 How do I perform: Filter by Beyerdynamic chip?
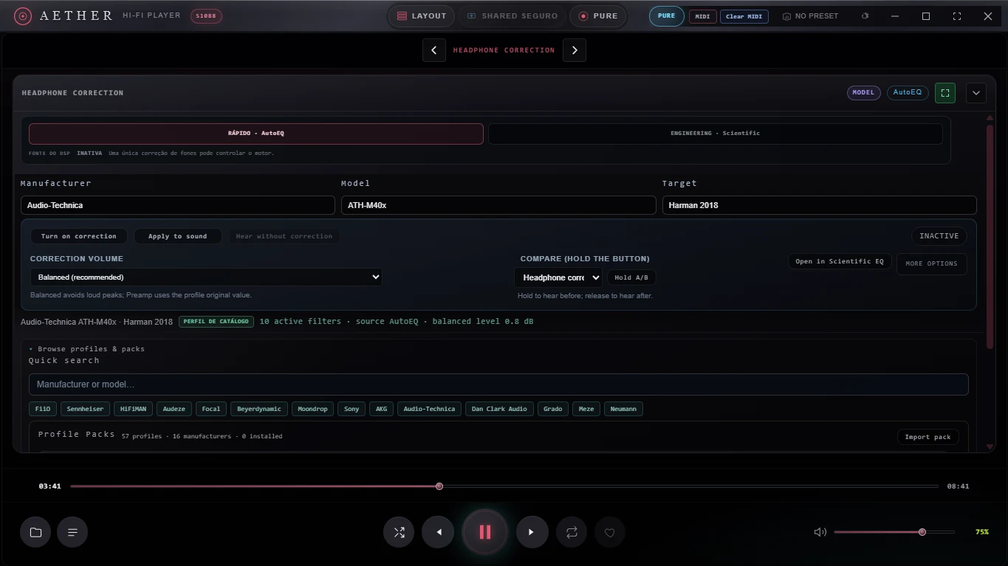259,409
